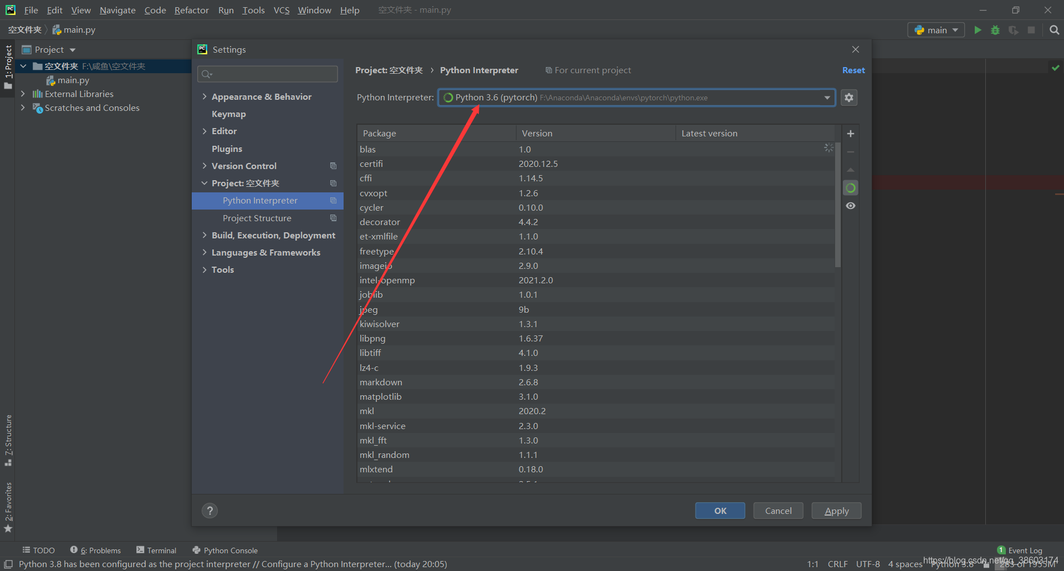Toggle show early releases eye icon
Image resolution: width=1064 pixels, height=571 pixels.
click(x=851, y=206)
